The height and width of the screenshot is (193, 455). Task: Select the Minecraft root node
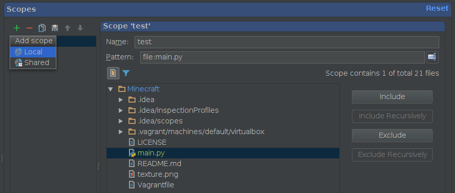pos(143,89)
